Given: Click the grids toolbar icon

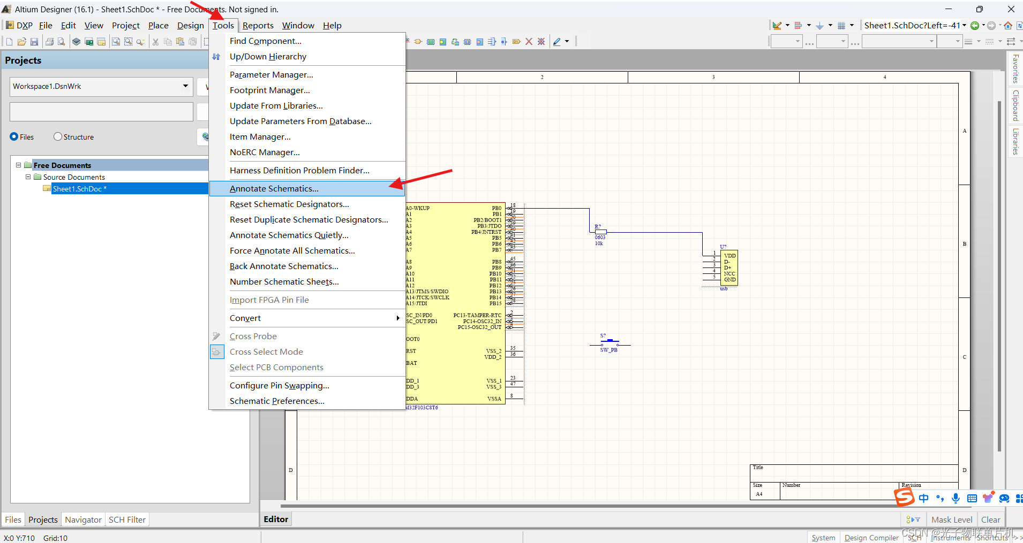Looking at the screenshot, I should pos(841,25).
